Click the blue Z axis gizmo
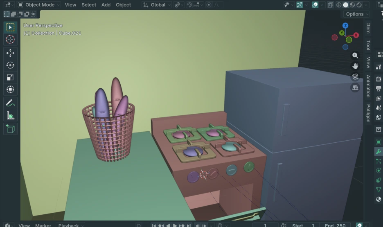Viewport: 383px width, 227px height. click(345, 25)
